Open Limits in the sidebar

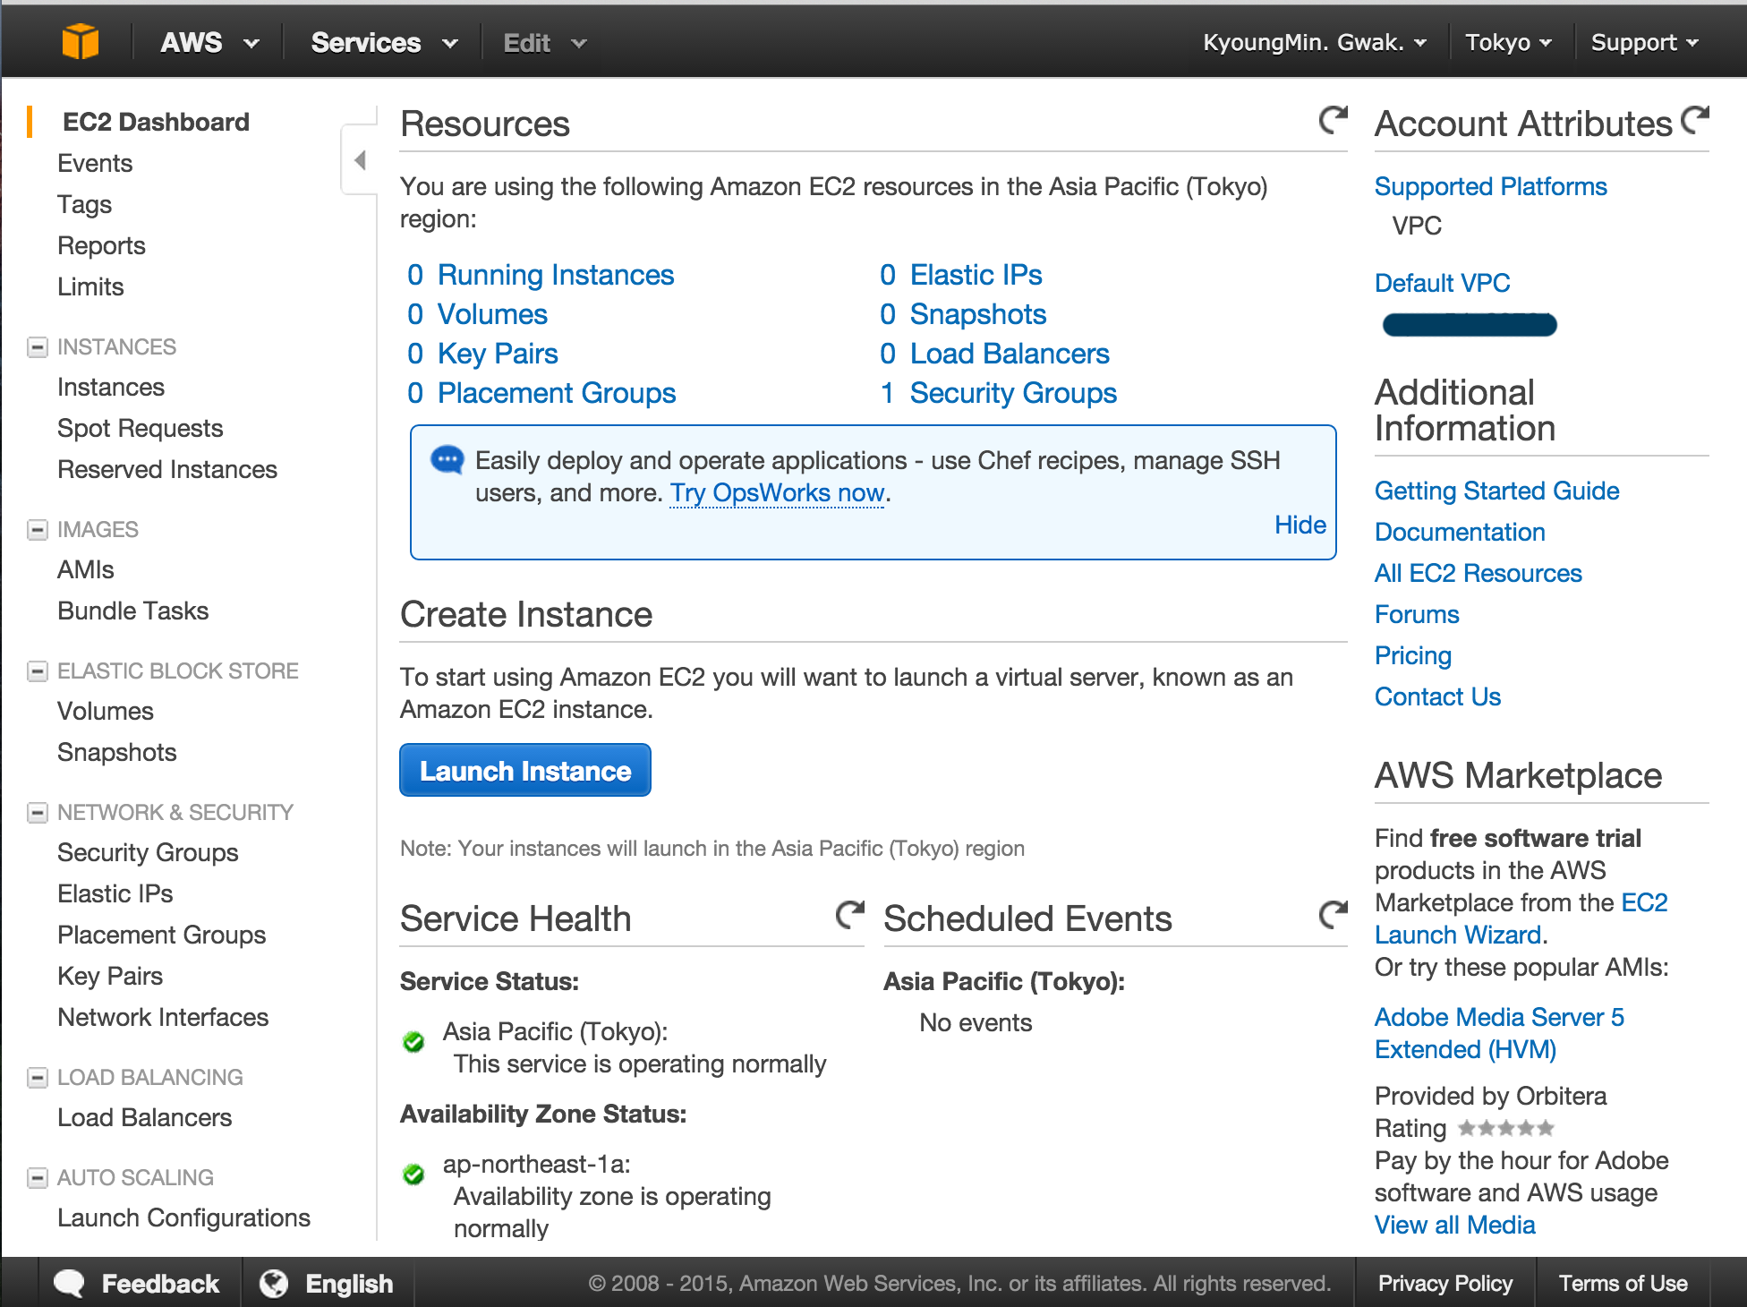point(90,286)
